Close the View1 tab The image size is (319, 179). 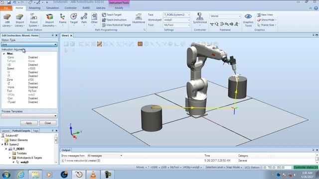71,35
